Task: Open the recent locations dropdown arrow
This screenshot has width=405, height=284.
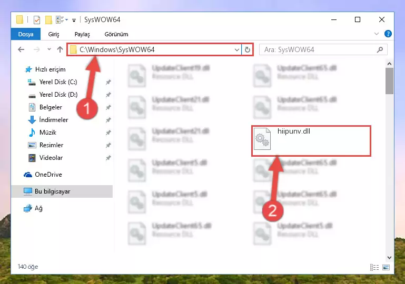Action: [49, 49]
